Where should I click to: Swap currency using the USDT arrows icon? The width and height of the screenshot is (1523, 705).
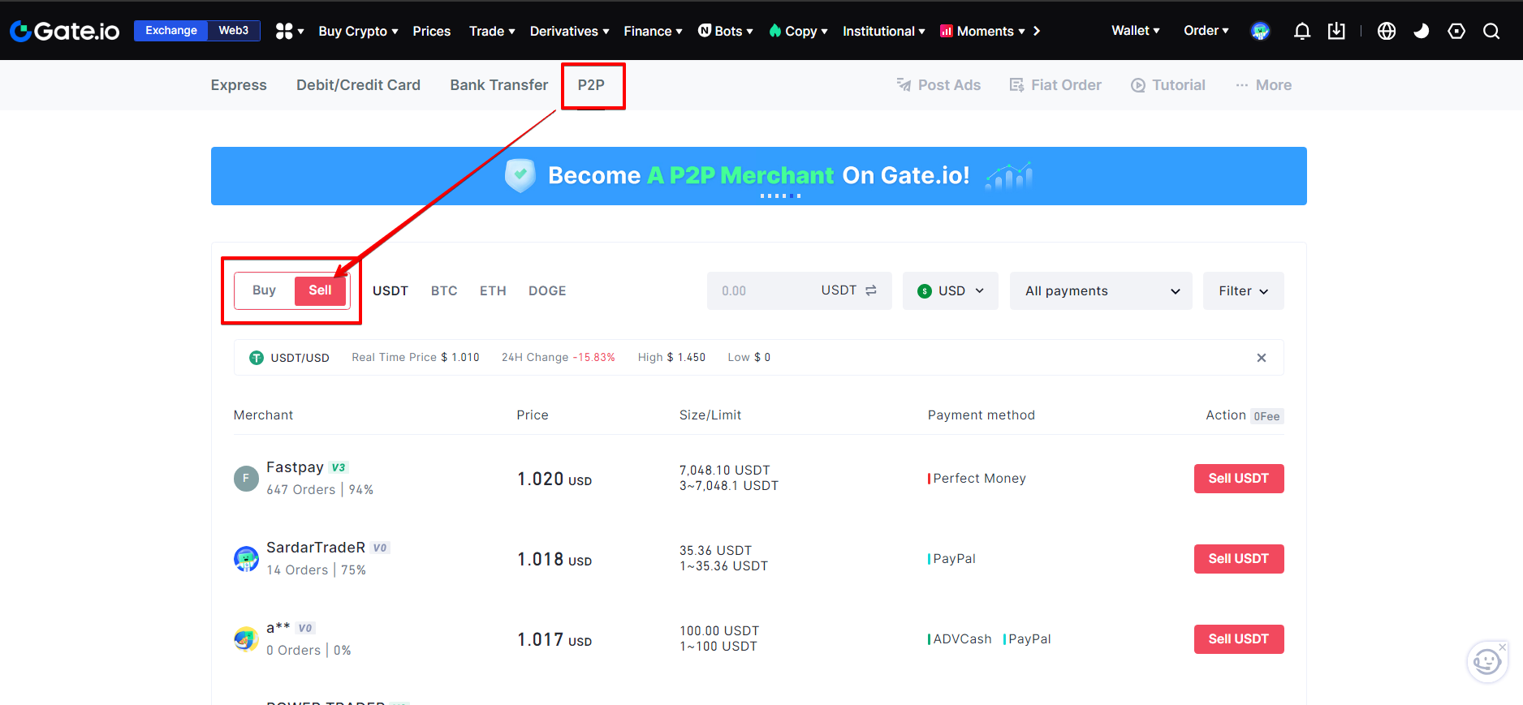coord(871,290)
